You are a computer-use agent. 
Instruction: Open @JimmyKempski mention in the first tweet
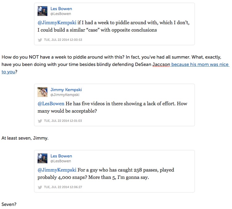click(x=57, y=23)
